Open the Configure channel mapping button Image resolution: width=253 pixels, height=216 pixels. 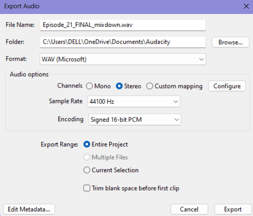tap(227, 86)
